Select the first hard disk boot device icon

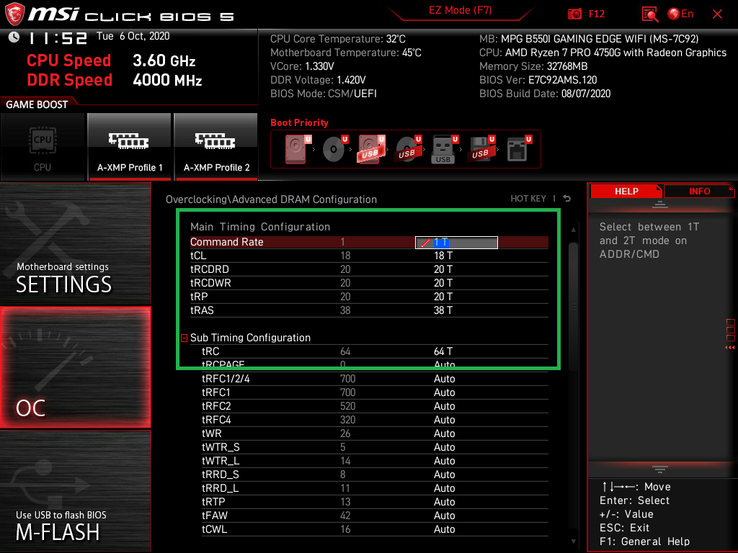[298, 149]
